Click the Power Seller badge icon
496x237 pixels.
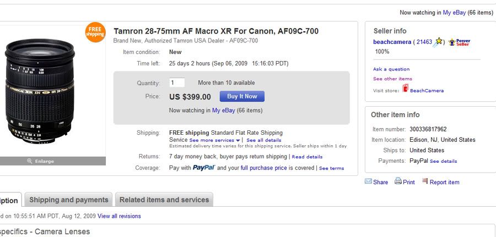click(459, 42)
